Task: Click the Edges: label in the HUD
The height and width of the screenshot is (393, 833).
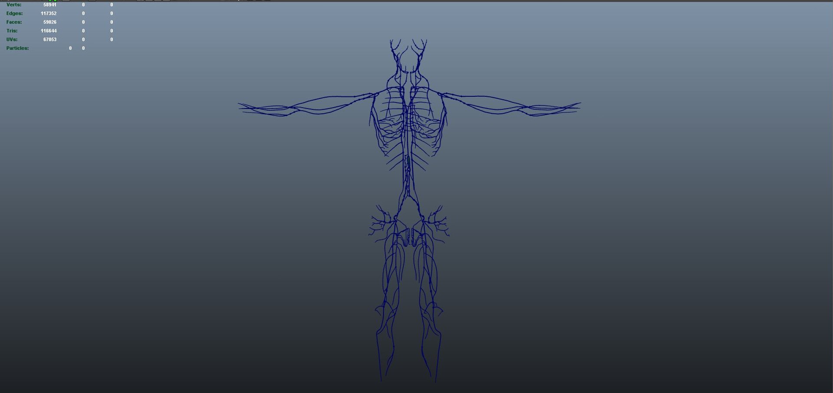Action: (x=14, y=13)
